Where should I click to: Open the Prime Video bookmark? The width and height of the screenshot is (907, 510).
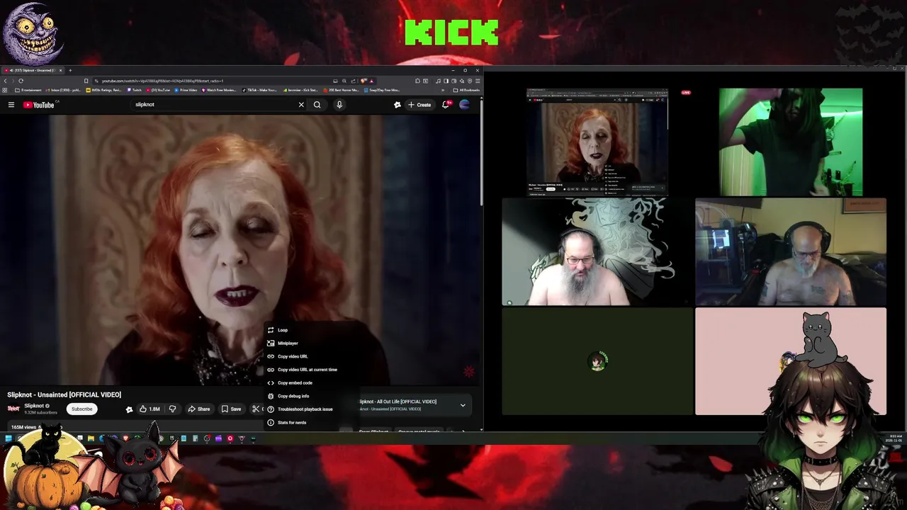tap(186, 90)
